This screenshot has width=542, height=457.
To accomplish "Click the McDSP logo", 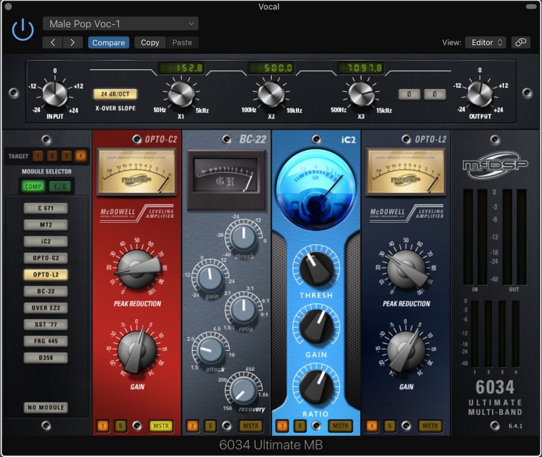I will click(495, 166).
